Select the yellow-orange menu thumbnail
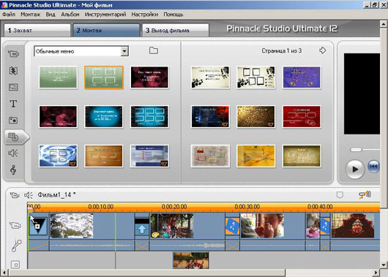Viewport: 388px width, 277px height. click(x=256, y=156)
